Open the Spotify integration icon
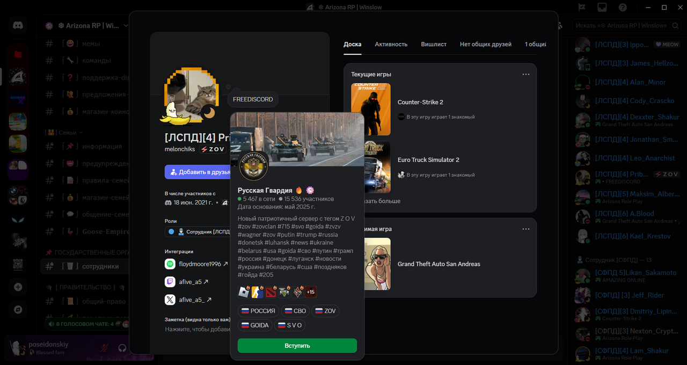687x365 pixels. click(x=170, y=264)
